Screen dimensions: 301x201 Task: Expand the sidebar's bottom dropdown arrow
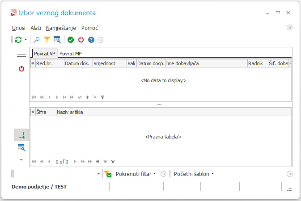pyautogui.click(x=21, y=159)
